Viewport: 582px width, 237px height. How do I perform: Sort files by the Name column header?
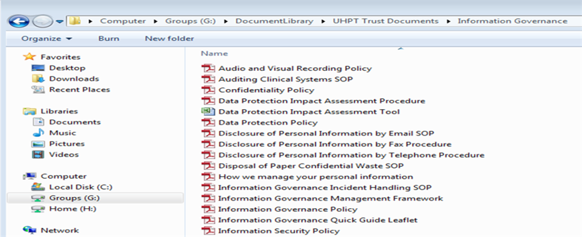coord(214,54)
